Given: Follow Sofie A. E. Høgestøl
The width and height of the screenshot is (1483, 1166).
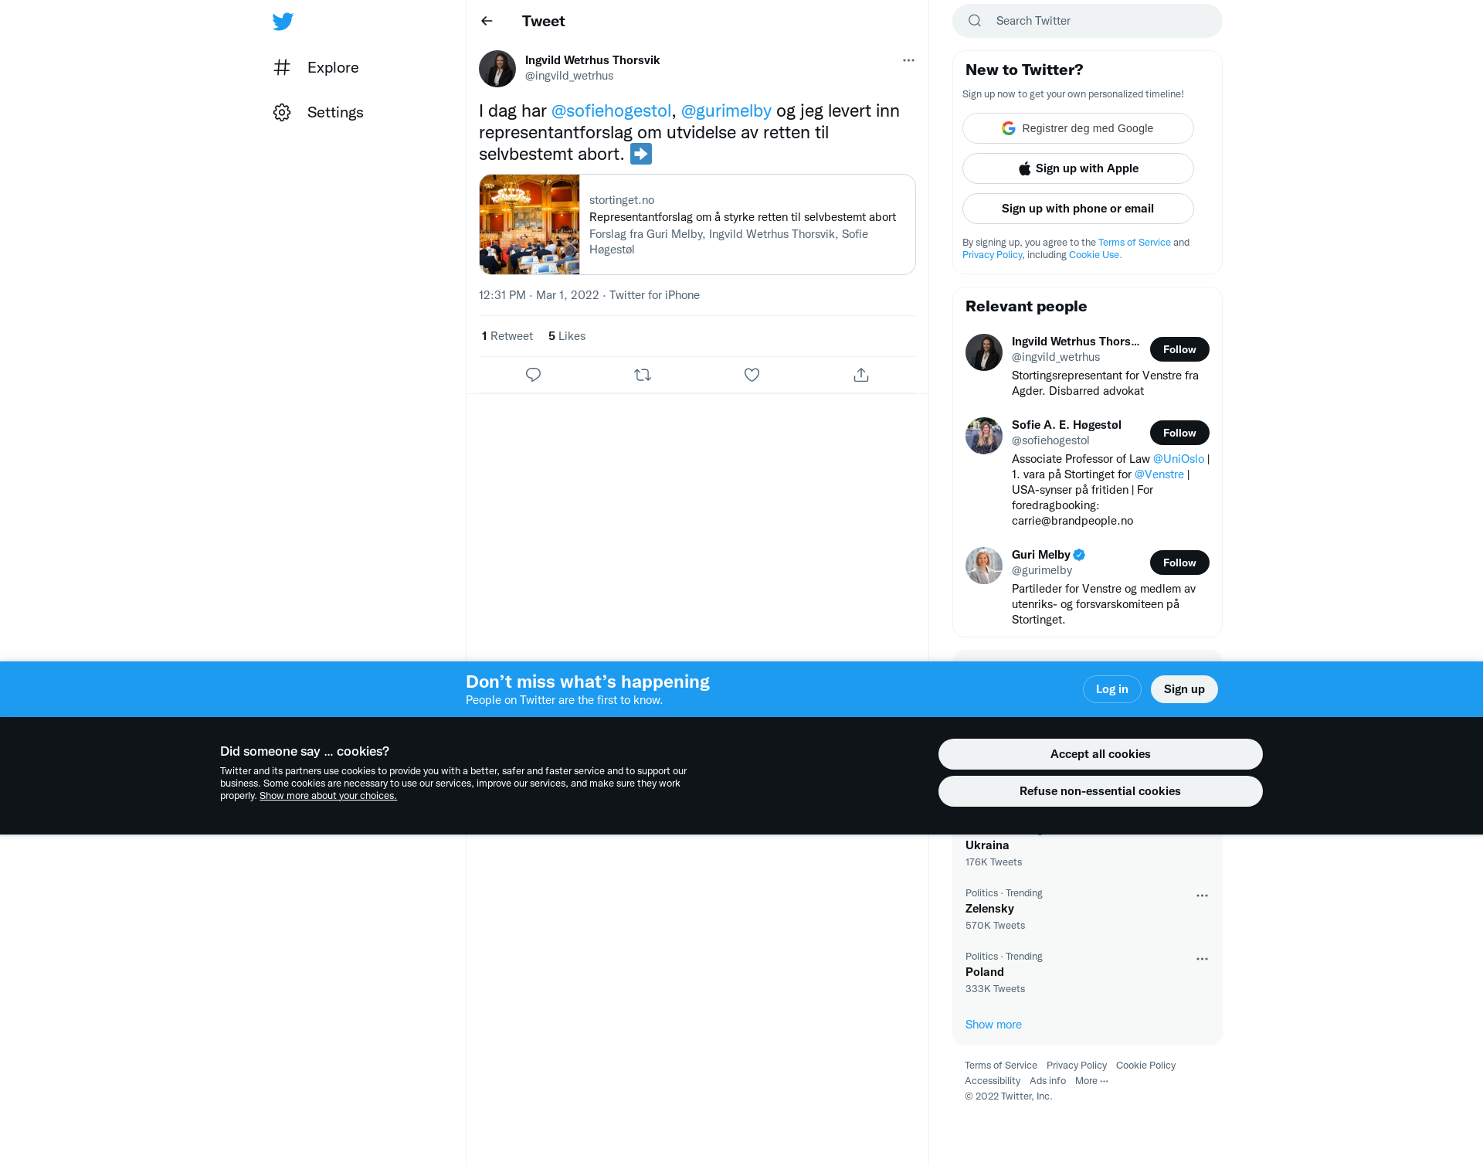Looking at the screenshot, I should [1179, 433].
